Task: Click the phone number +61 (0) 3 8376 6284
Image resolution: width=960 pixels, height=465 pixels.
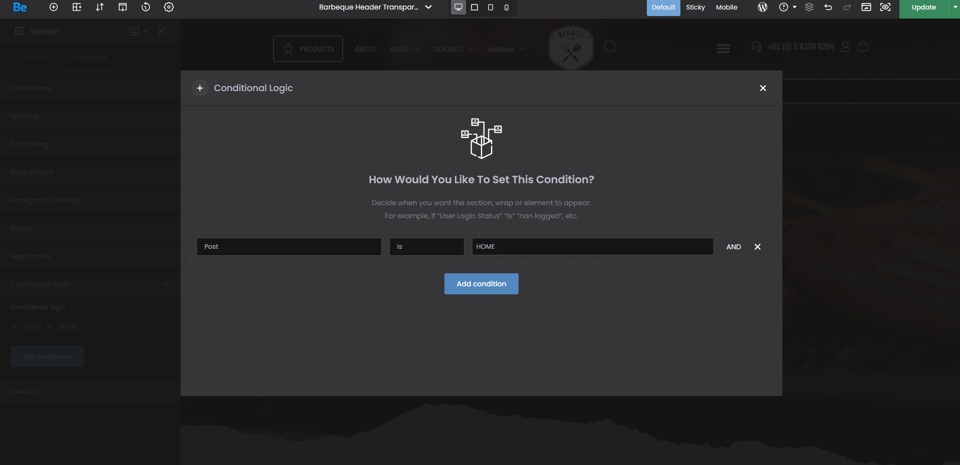Action: point(801,47)
